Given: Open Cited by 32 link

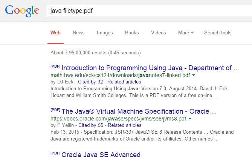Looking at the screenshot, I should (x=90, y=82).
